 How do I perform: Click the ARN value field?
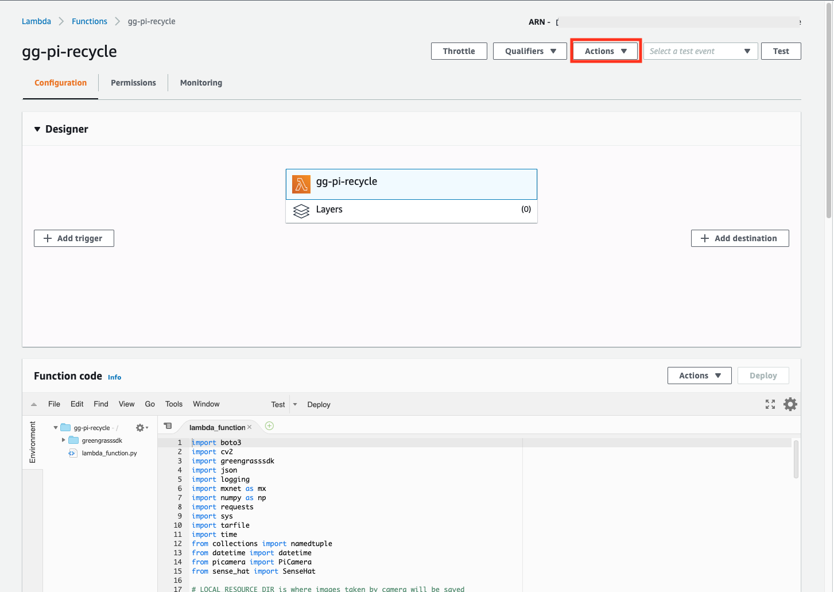678,22
